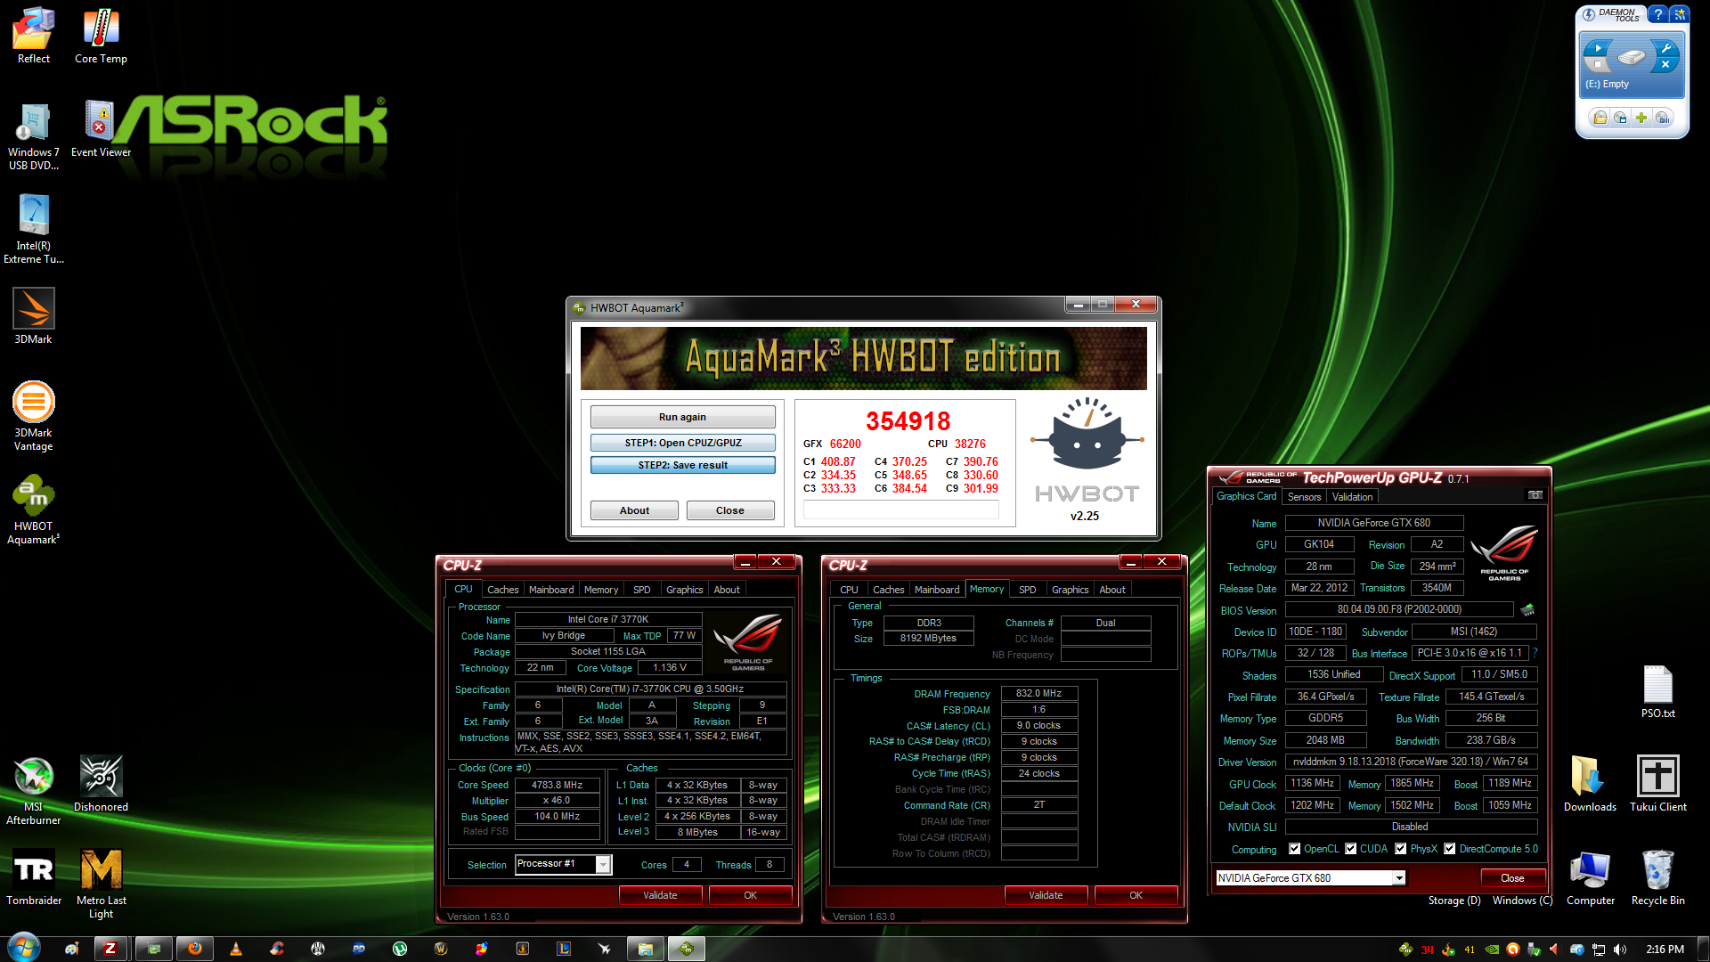The image size is (1710, 962).
Task: Click the Windows Start orb
Action: pos(24,947)
